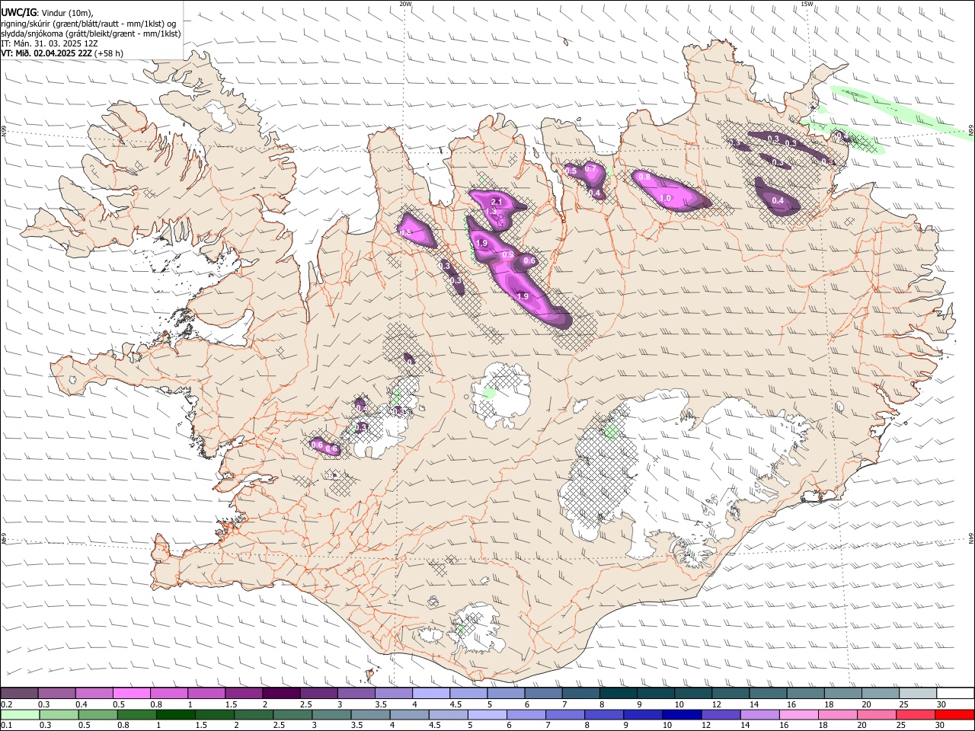Image resolution: width=975 pixels, height=731 pixels.
Task: Select the "slydda/snjókoma (grátt/bleikt/grænt" header line
Action: [91, 34]
